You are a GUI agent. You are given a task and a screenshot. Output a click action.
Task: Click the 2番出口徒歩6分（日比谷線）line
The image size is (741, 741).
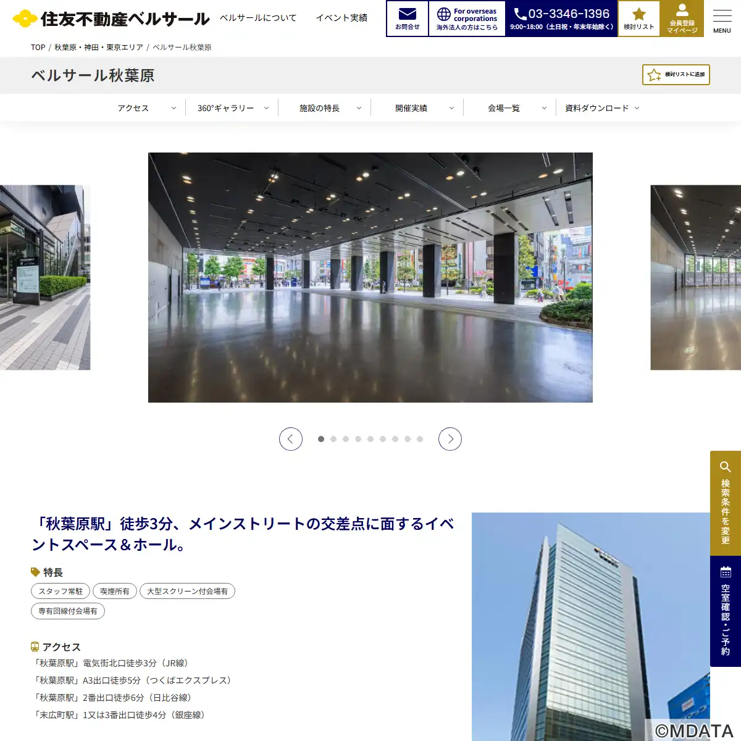[x=114, y=698]
